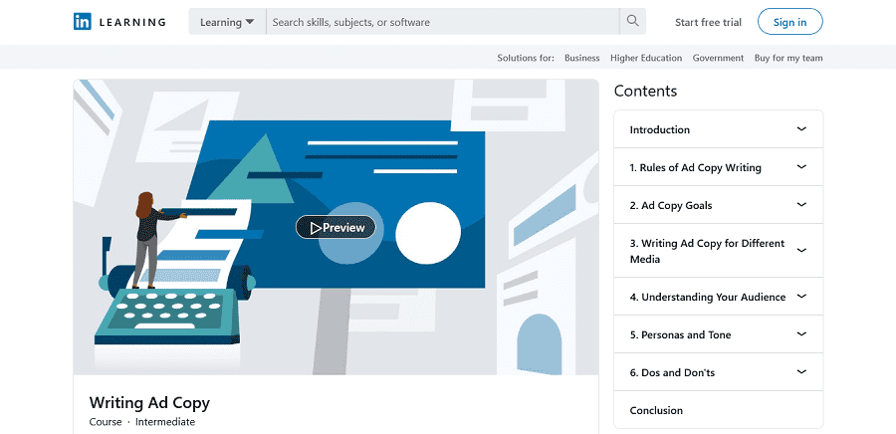Viewport: 896px width, 434px height.
Task: Expand the Introduction section chevron
Action: 801,129
